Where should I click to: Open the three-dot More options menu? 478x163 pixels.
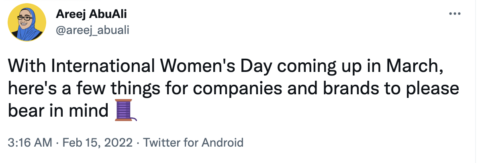[x=454, y=14]
